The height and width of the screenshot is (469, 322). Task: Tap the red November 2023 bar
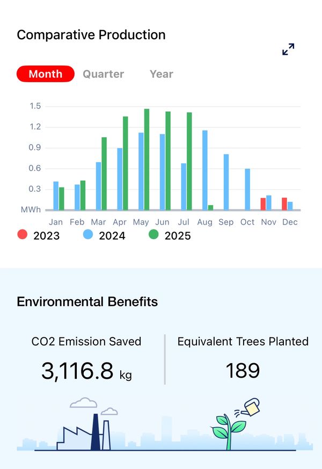(x=263, y=204)
